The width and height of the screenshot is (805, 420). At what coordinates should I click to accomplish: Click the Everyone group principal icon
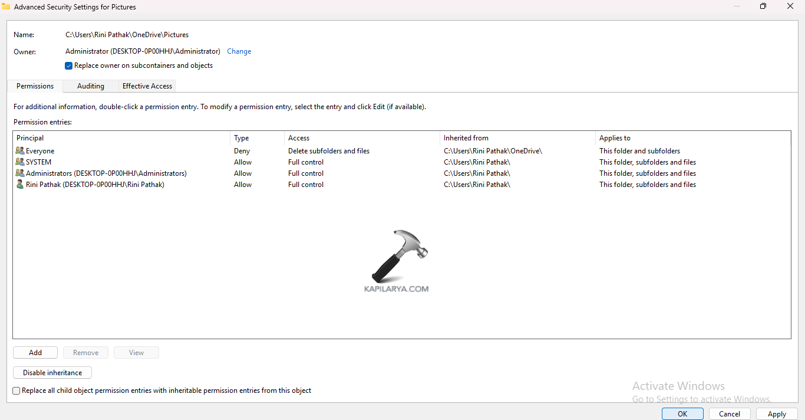point(20,151)
